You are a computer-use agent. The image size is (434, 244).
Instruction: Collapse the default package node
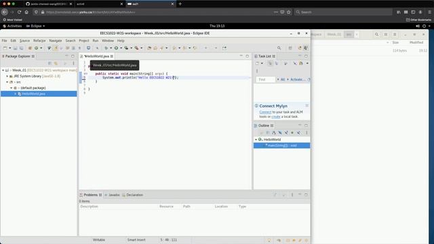pos(12,87)
